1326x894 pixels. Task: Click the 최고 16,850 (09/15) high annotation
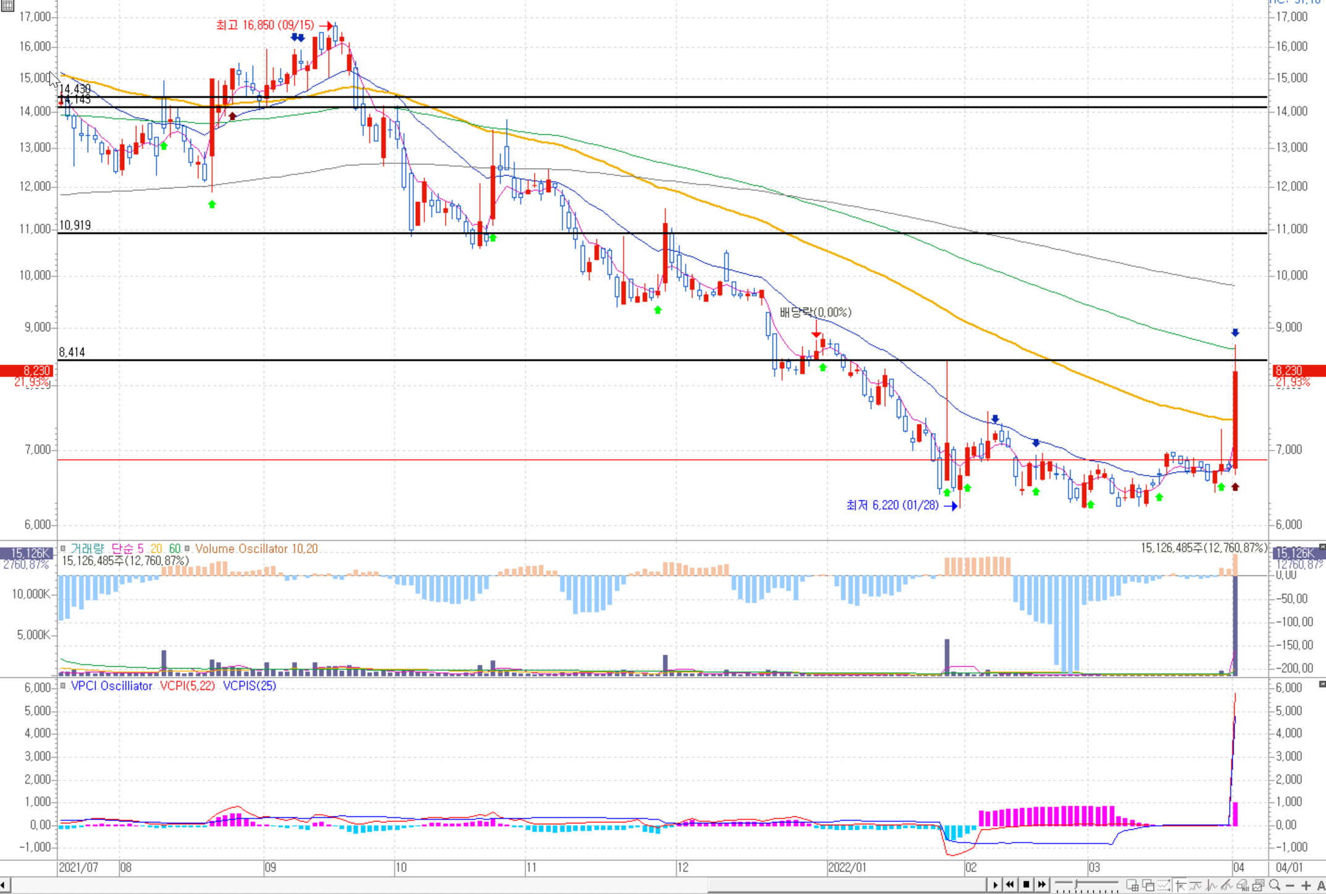point(265,25)
